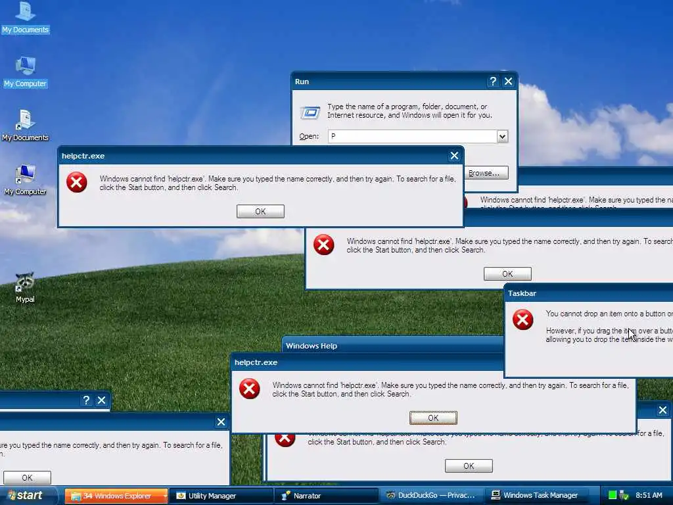Click the title bar of the lower helpctr.exe dialog
The image size is (673, 505).
pyautogui.click(x=367, y=362)
